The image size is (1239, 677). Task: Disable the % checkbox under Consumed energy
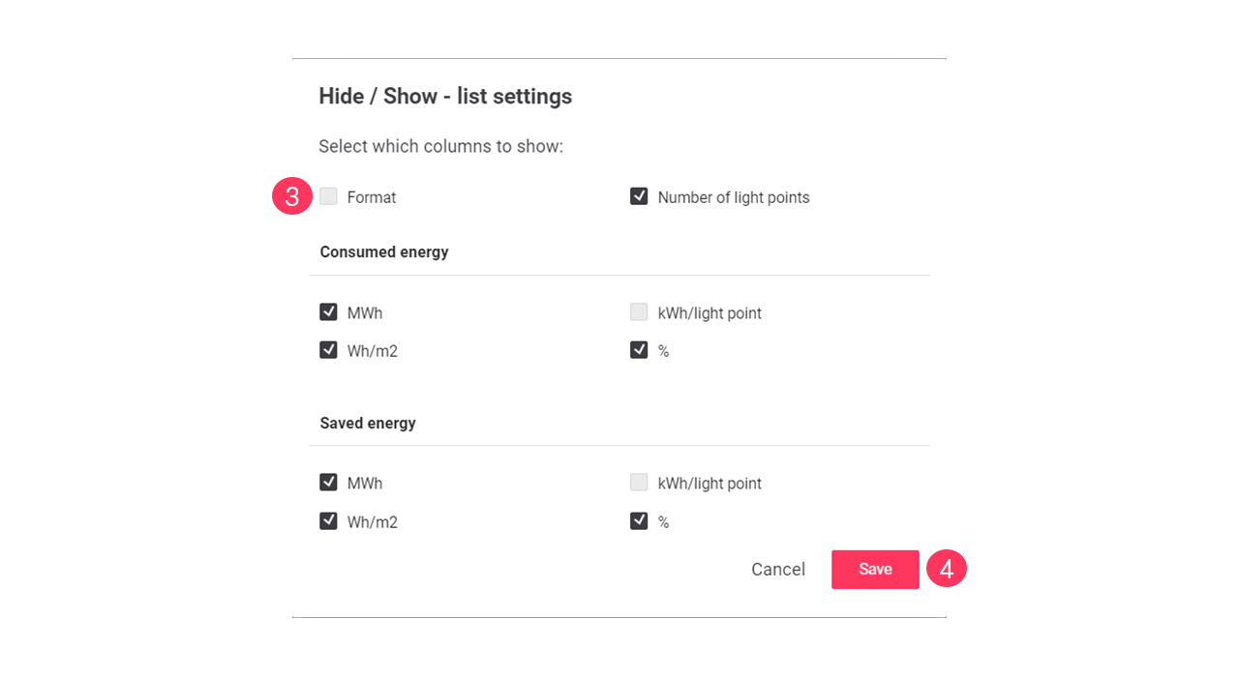639,349
